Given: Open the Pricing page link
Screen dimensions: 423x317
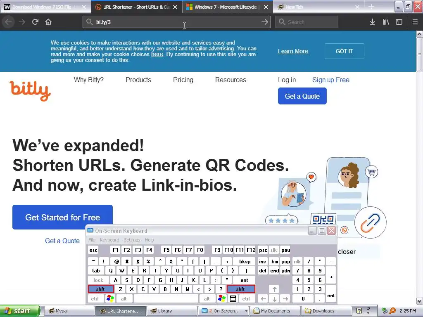Looking at the screenshot, I should (183, 80).
